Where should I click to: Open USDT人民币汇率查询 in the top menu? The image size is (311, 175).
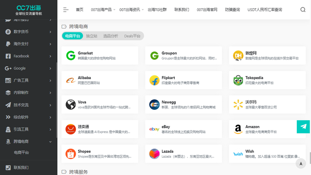265,10
